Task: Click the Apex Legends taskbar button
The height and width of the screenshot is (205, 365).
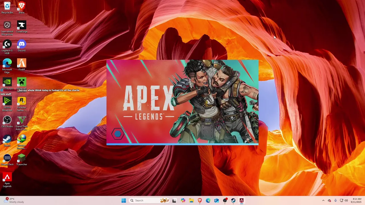Action: tap(242, 200)
